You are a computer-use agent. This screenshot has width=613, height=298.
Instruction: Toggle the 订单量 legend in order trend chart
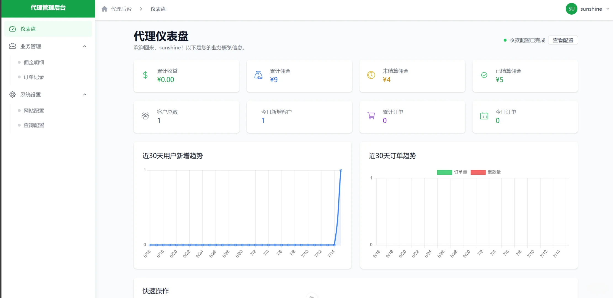[452, 172]
